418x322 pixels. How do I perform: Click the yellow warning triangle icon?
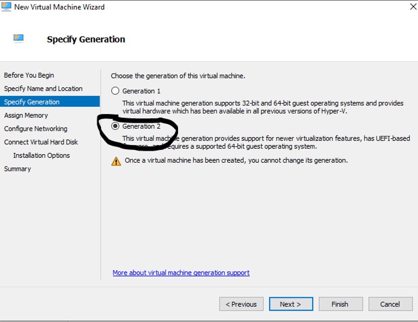pos(116,161)
